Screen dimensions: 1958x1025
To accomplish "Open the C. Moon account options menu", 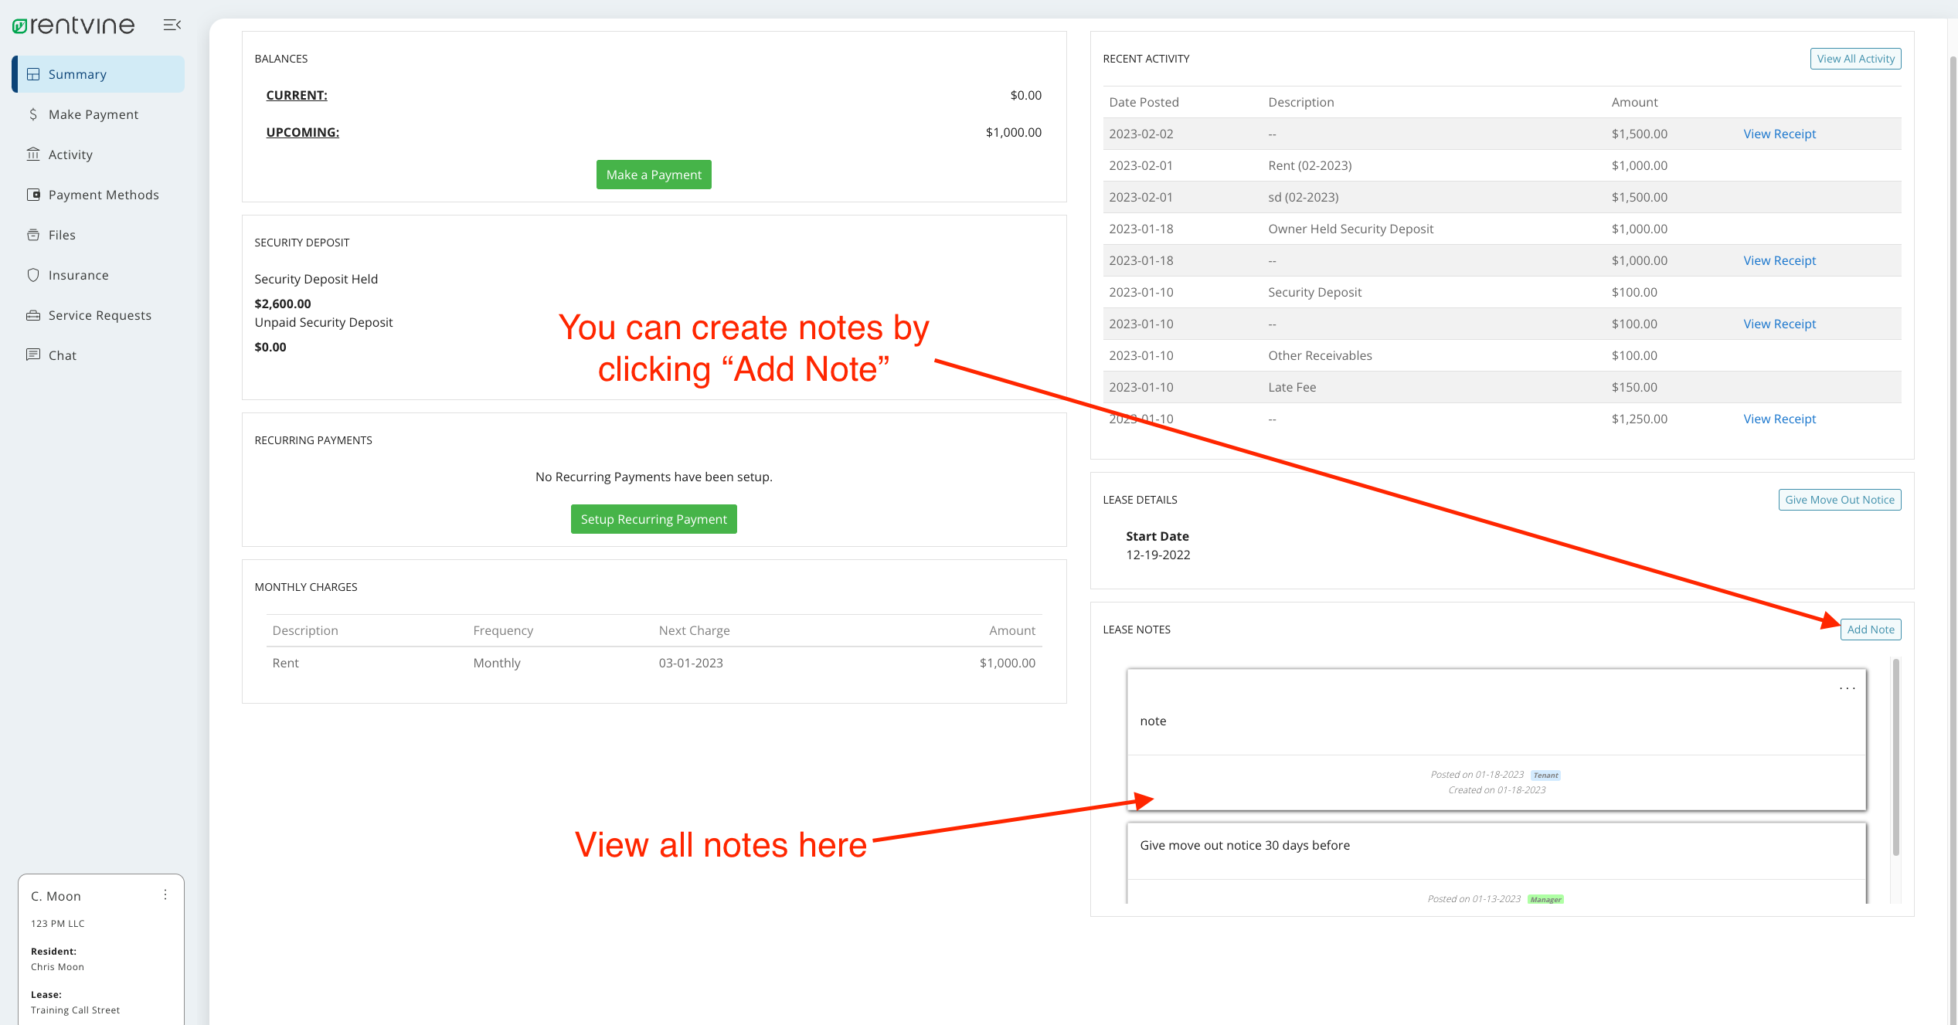I will (x=165, y=894).
